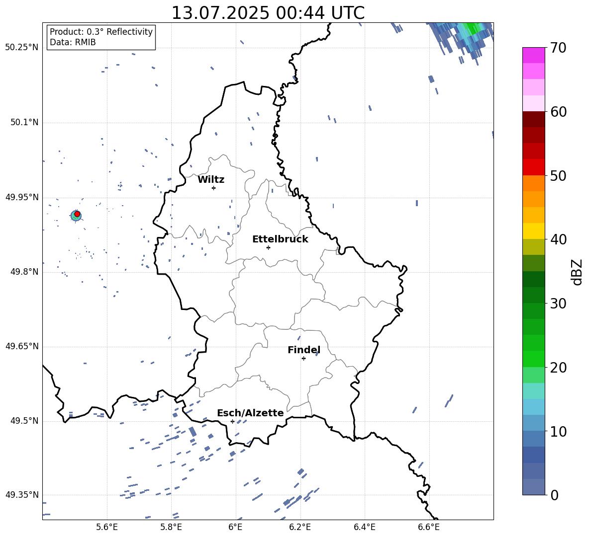Pick the magenta segment just below 70 dBZ
589x537 pixels.
533,55
